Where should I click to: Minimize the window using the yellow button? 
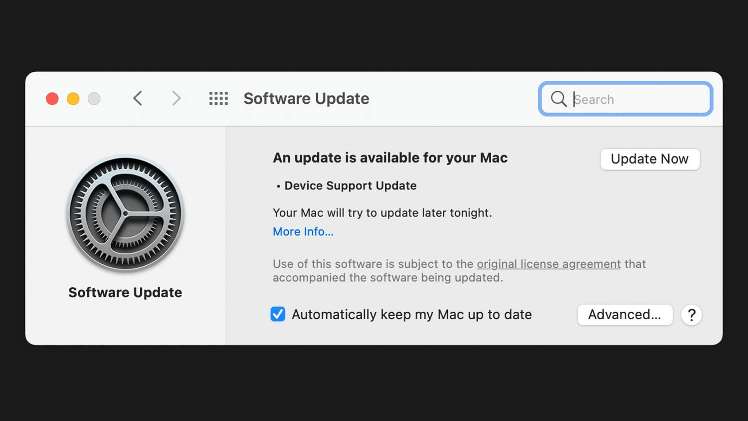click(73, 99)
